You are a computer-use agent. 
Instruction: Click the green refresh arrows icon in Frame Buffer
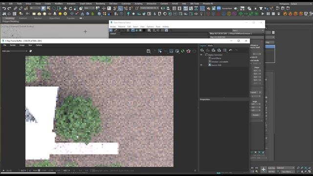point(182,51)
